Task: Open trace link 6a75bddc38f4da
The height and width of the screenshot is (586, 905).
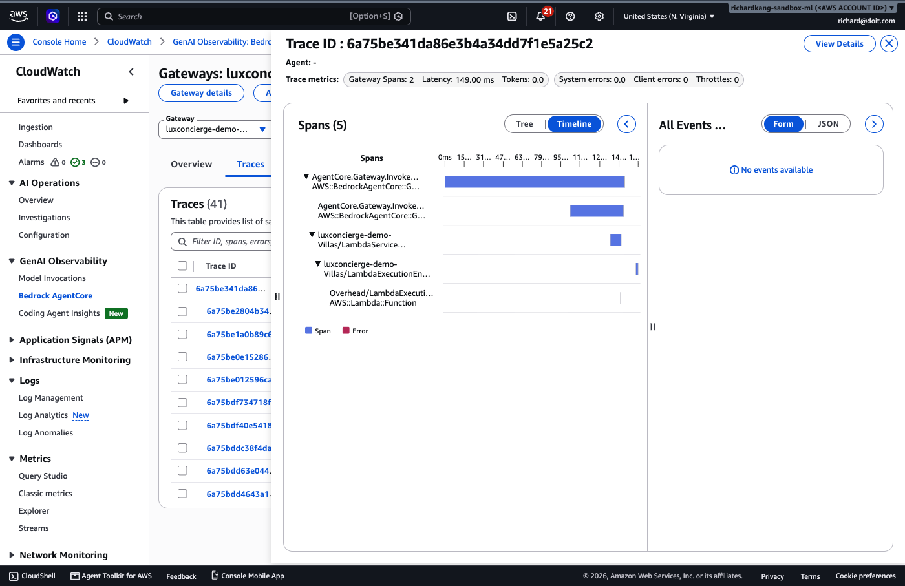Action: pos(239,448)
